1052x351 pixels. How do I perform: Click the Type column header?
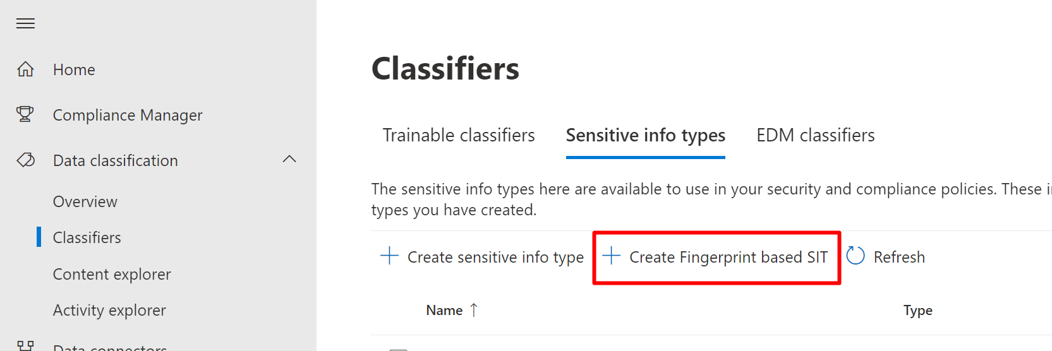click(x=917, y=310)
